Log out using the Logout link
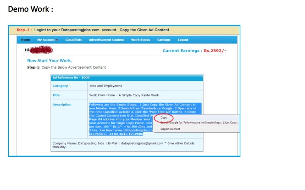The height and width of the screenshot is (190, 305). point(183,40)
